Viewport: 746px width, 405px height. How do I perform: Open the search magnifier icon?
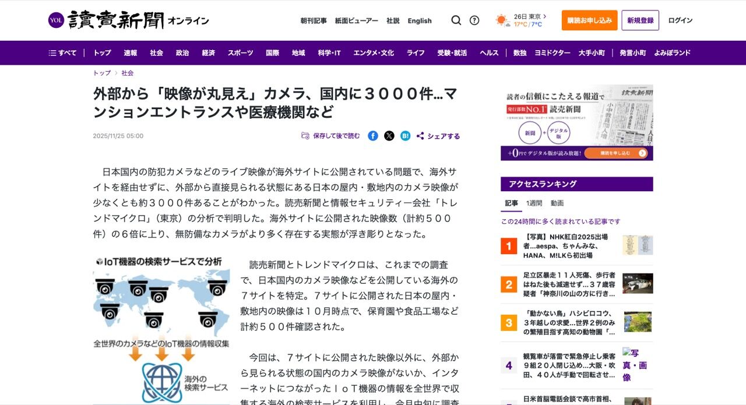456,20
